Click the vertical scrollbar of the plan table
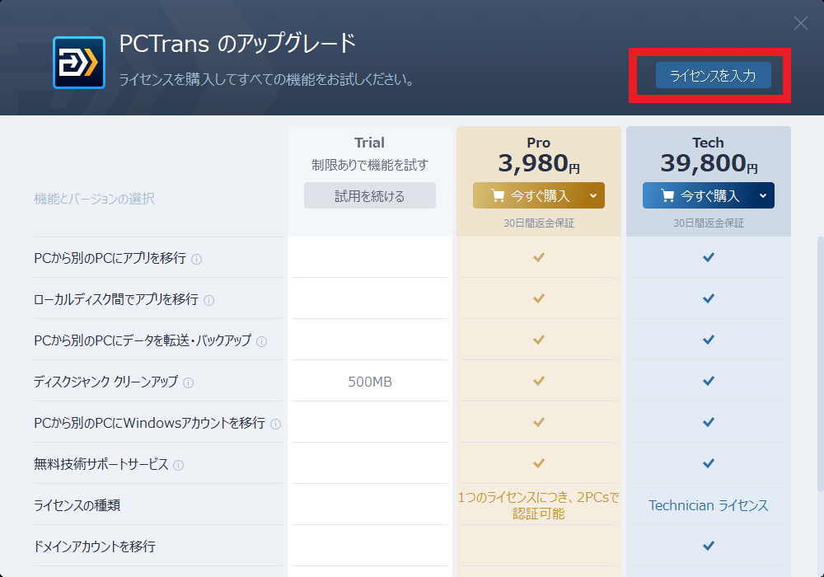824x577 pixels. 821,364
